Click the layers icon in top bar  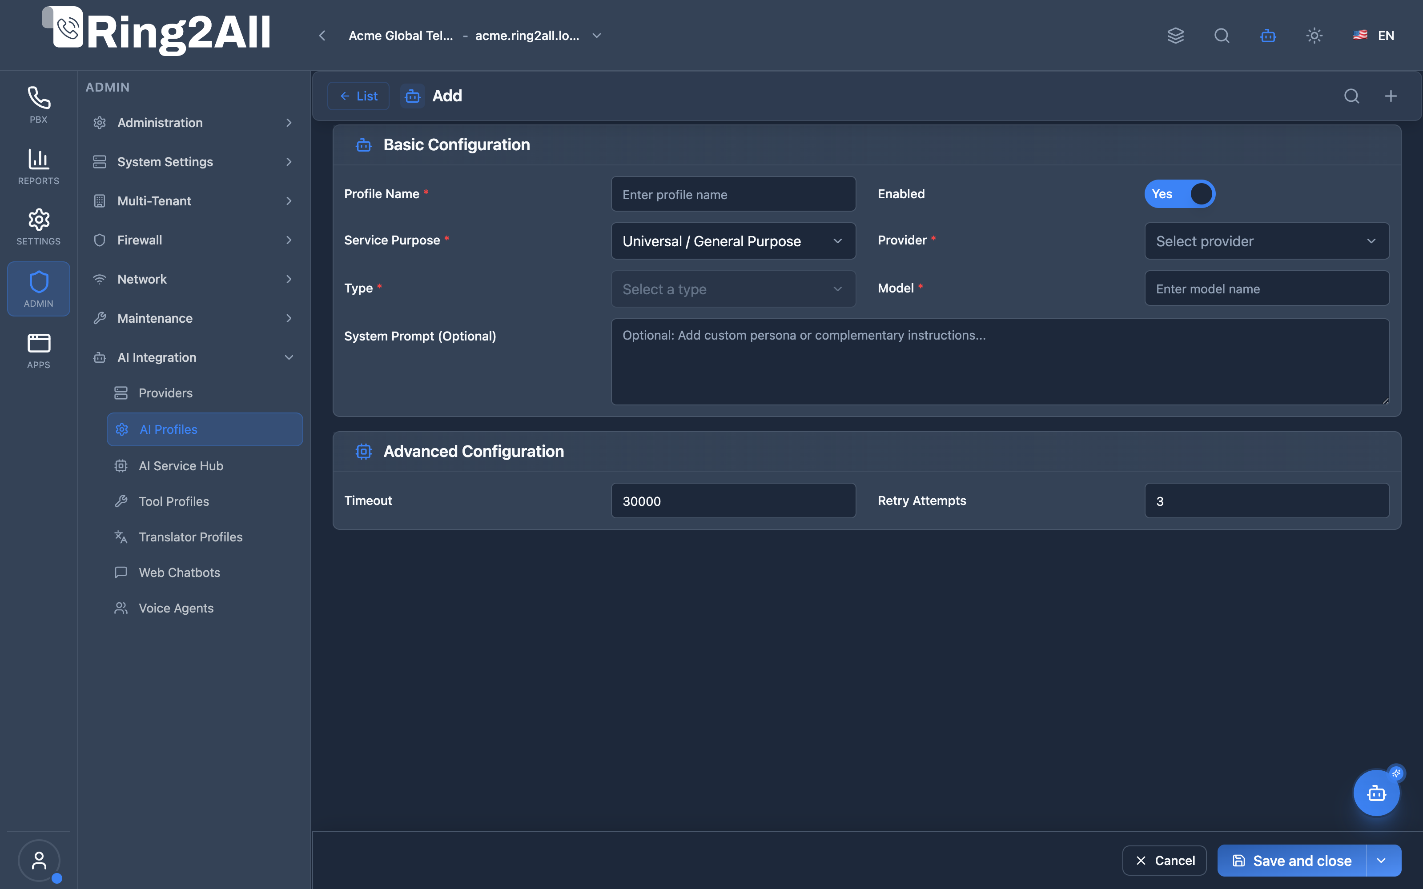pyautogui.click(x=1175, y=36)
